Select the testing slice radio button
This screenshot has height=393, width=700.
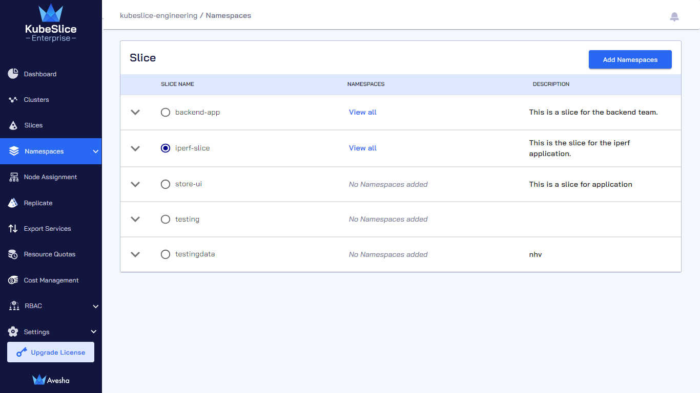tap(166, 219)
